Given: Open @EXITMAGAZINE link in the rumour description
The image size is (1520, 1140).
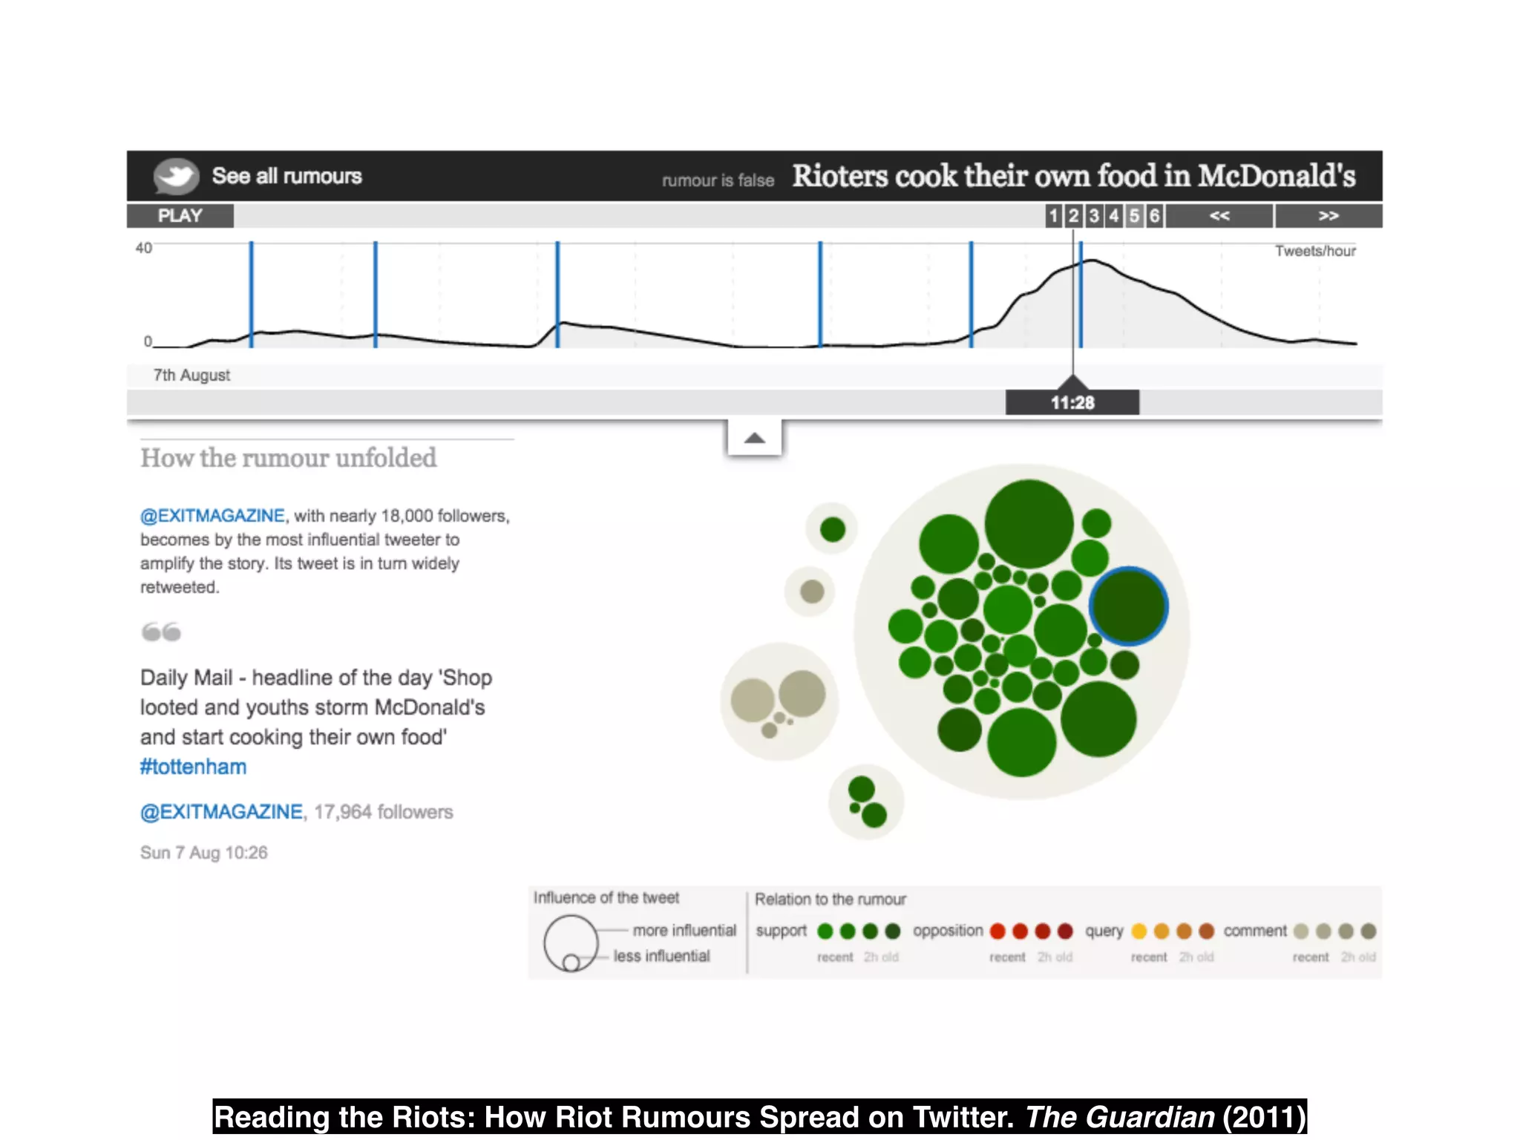Looking at the screenshot, I should click(x=212, y=515).
